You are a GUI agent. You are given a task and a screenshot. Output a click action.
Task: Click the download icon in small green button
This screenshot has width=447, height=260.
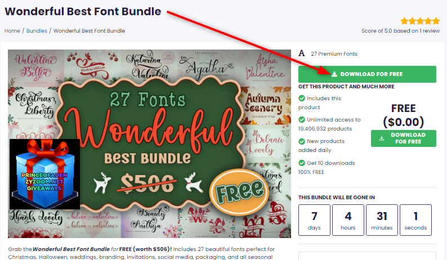382,138
